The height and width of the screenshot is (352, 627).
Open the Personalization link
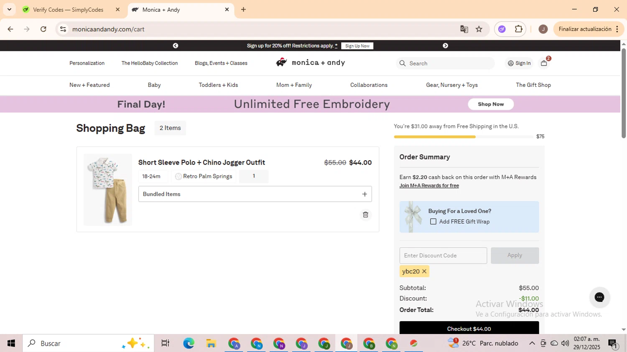pyautogui.click(x=87, y=63)
